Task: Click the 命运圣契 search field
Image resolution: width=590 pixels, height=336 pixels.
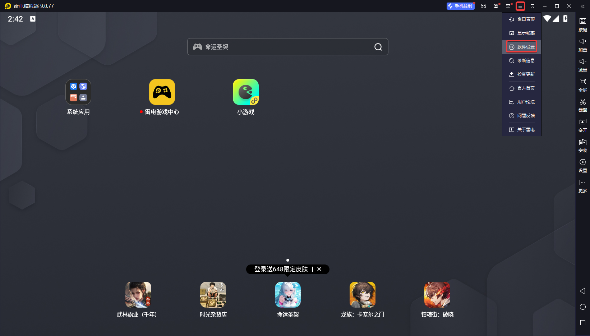Action: (284, 47)
